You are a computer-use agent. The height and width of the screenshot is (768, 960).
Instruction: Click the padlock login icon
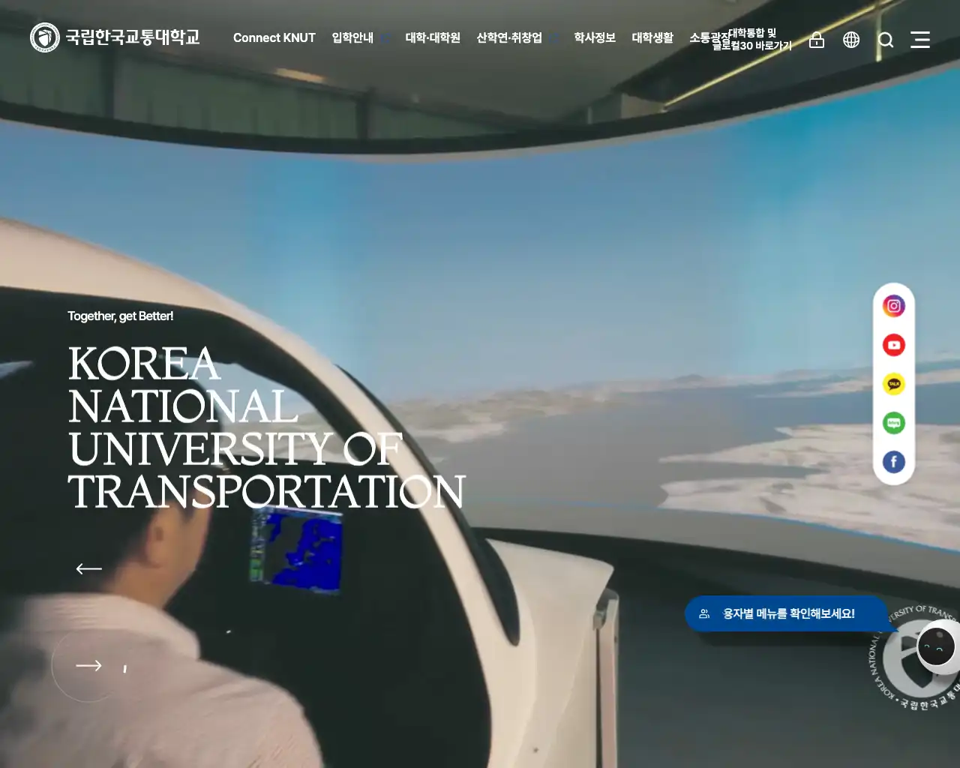(816, 40)
